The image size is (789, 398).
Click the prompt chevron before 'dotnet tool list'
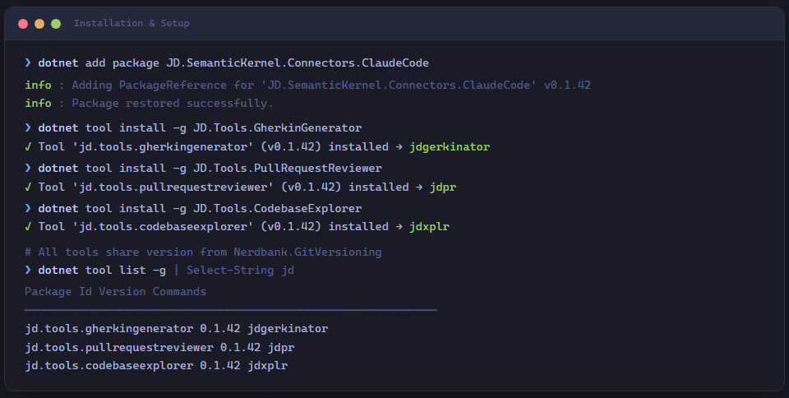(x=28, y=271)
